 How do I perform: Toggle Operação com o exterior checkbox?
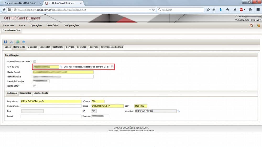35,61
